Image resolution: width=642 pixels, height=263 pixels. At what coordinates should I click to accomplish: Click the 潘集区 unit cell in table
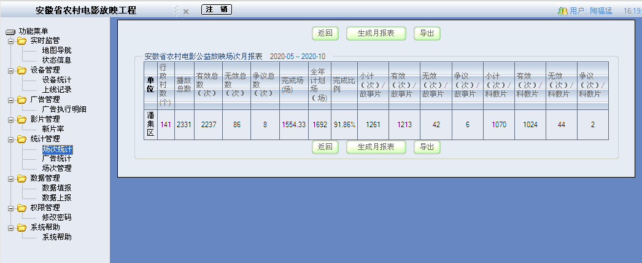150,125
